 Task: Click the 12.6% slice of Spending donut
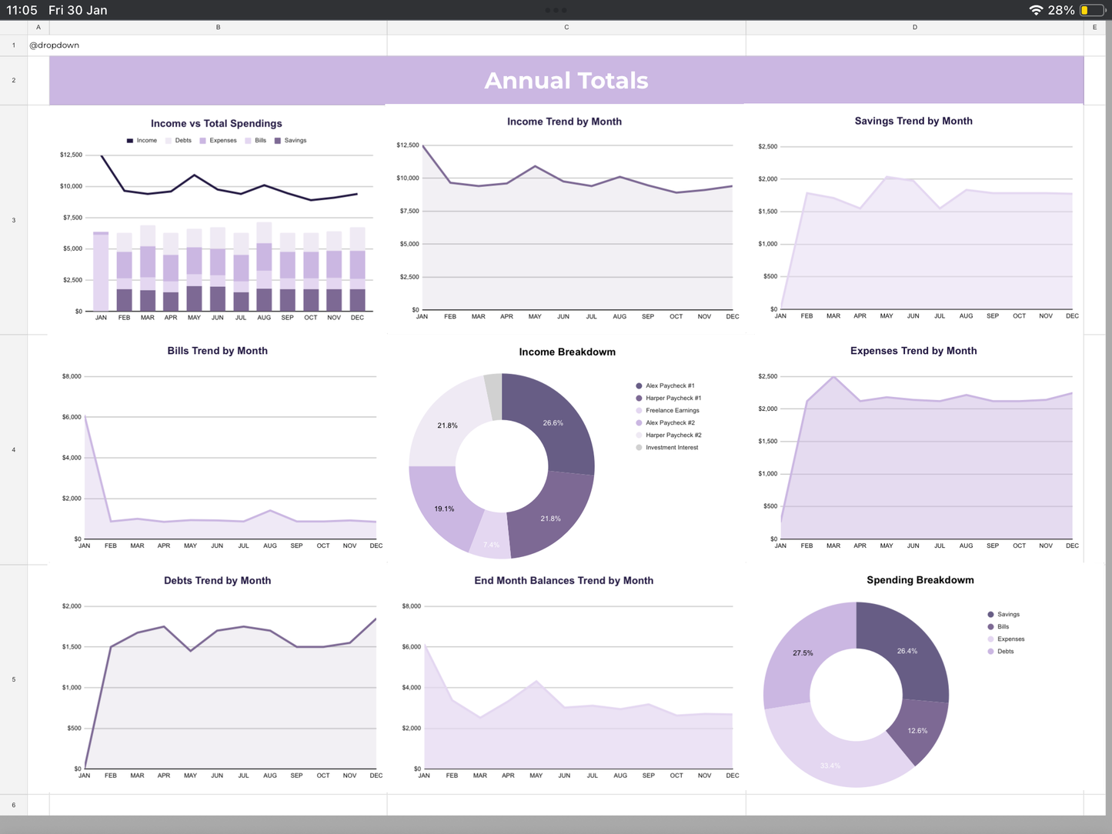tap(917, 730)
